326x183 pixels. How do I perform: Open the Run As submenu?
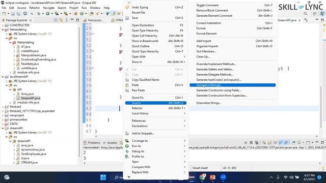pyautogui.click(x=155, y=146)
